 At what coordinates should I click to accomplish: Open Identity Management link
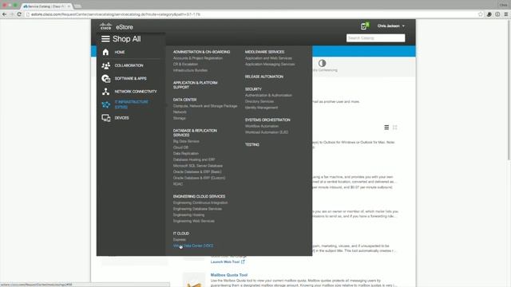click(261, 108)
